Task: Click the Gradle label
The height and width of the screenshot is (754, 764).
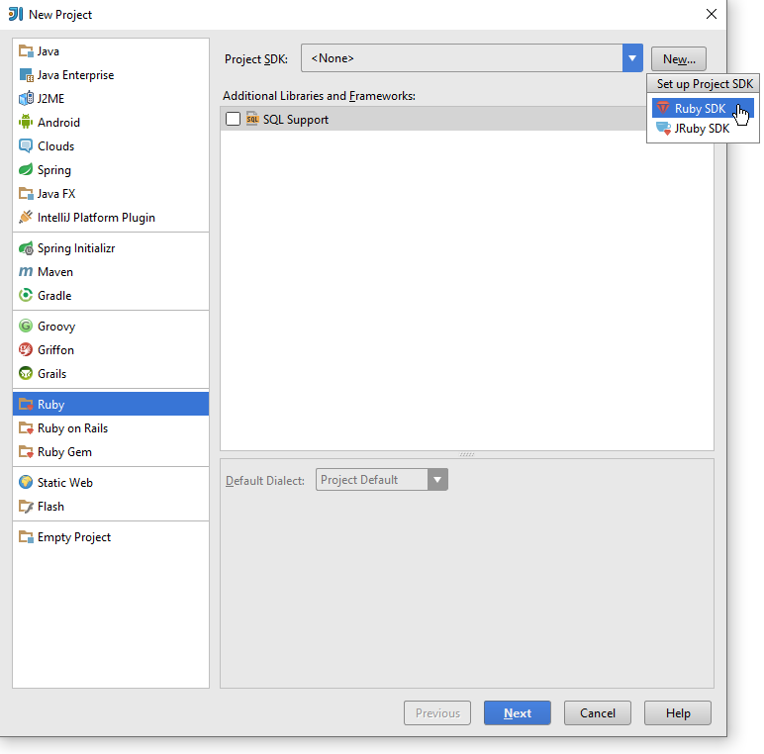Action: pos(54,296)
